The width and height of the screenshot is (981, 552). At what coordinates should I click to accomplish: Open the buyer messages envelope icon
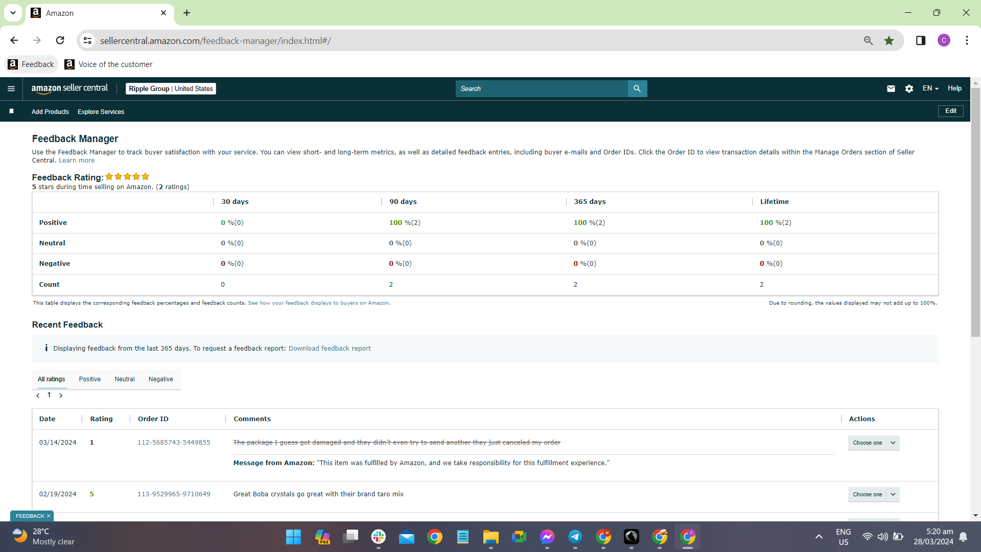(891, 88)
